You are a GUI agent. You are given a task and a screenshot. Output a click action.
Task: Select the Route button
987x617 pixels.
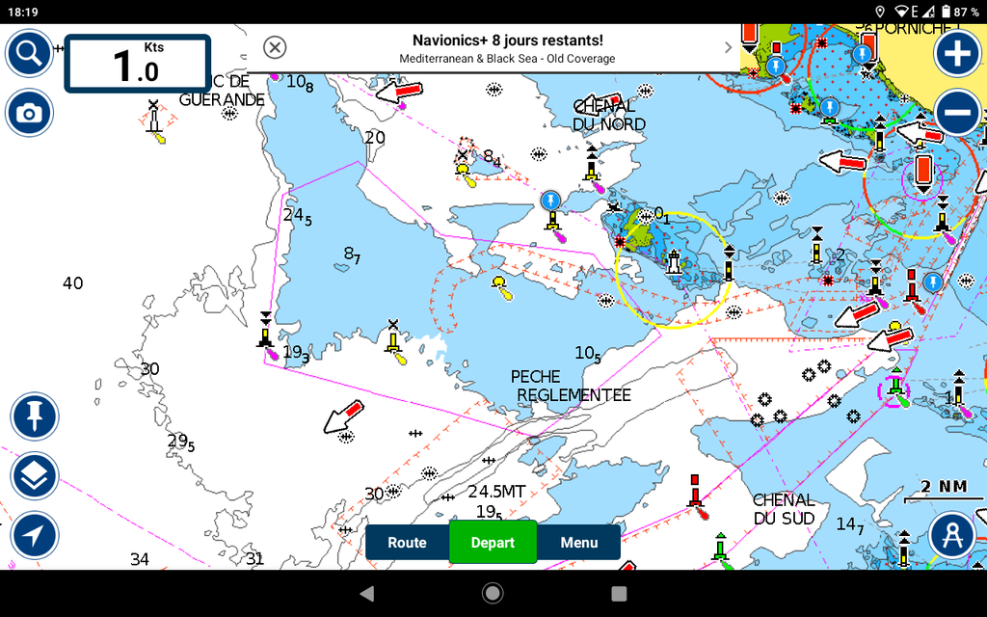point(408,542)
